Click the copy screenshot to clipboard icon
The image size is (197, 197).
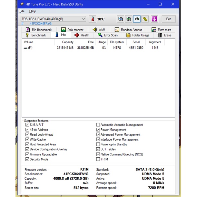coord(129,19)
